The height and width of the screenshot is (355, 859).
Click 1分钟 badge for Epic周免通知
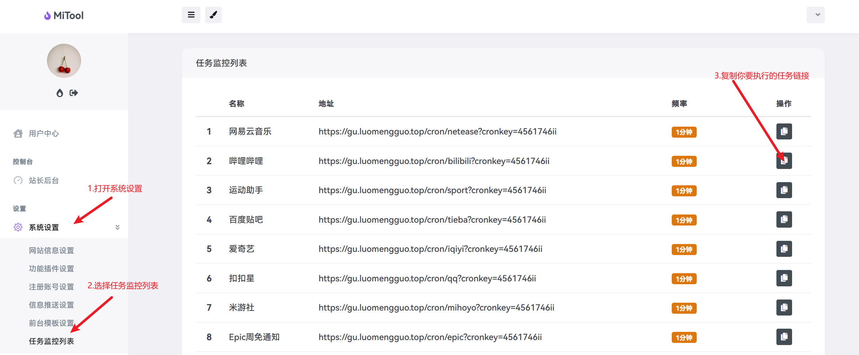(x=684, y=338)
